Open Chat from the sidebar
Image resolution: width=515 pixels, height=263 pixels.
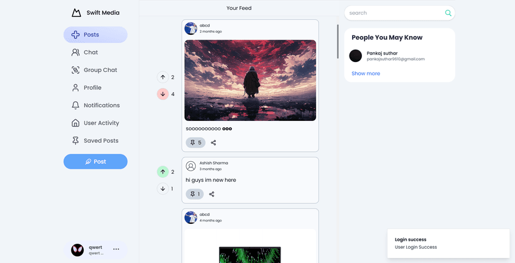pyautogui.click(x=95, y=52)
